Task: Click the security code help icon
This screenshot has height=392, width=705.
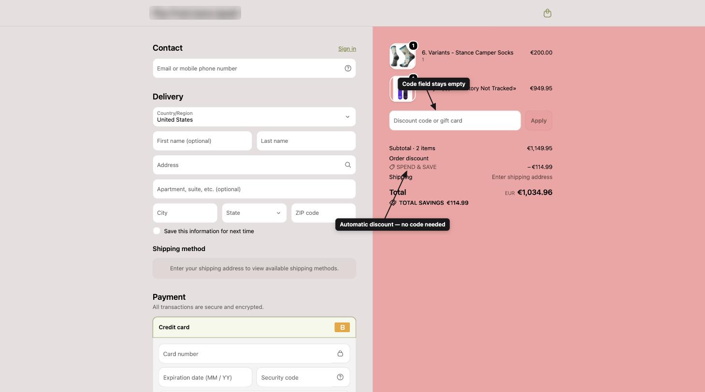Action: coord(340,377)
